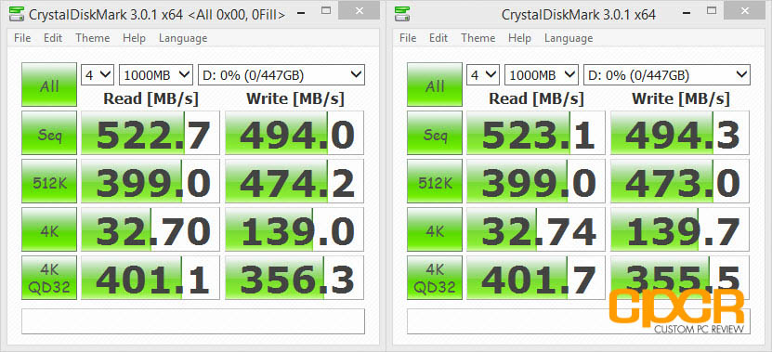Click the CrystalDiskMark app icon in right window title bar
Viewport: 772px width, 352px height.
402,14
